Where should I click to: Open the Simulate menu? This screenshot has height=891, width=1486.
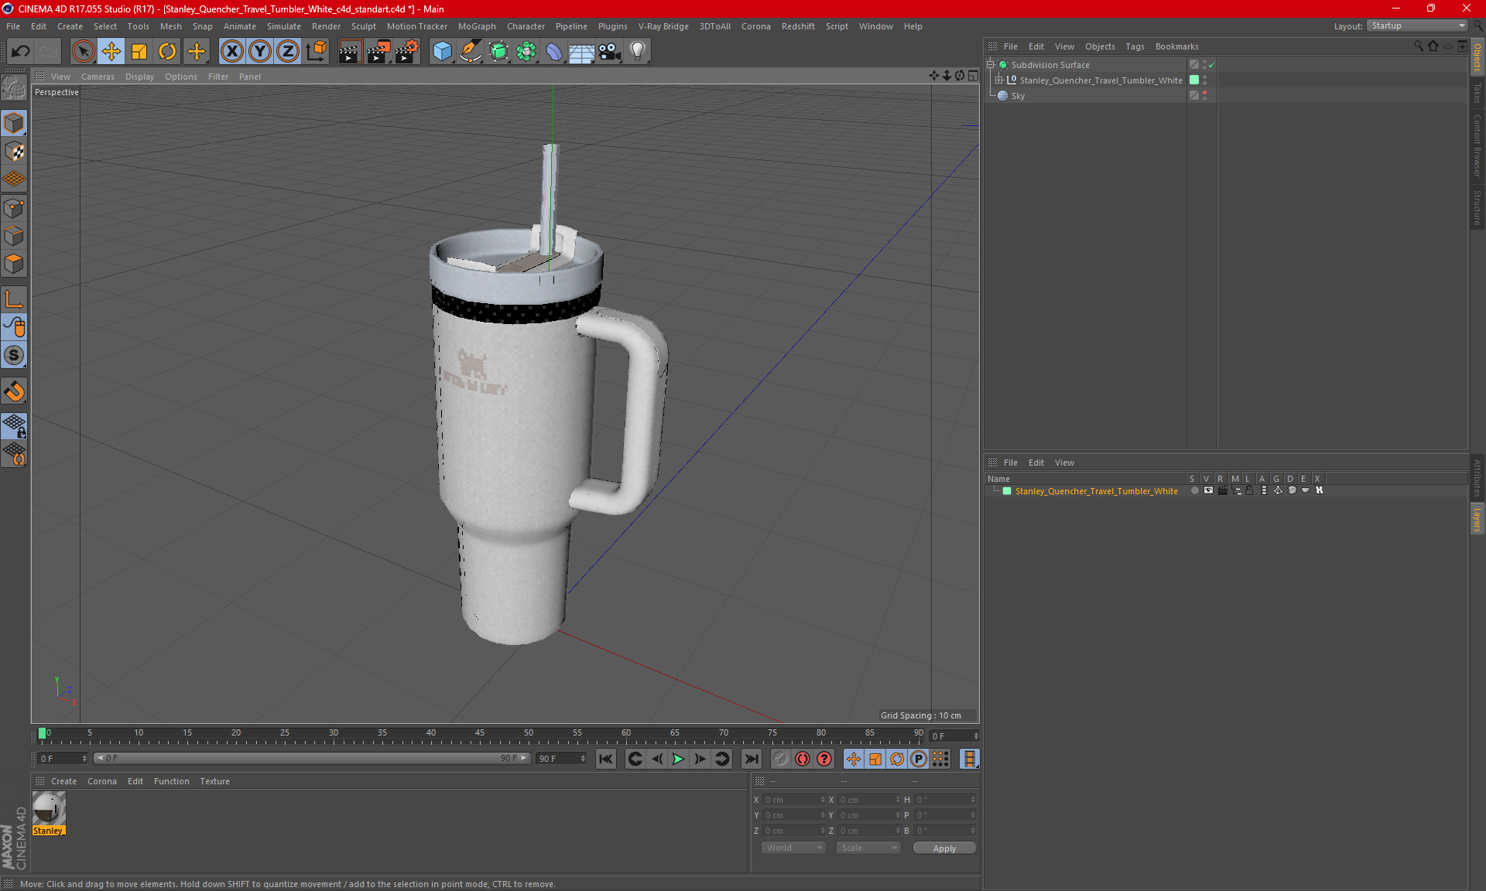[x=284, y=26]
